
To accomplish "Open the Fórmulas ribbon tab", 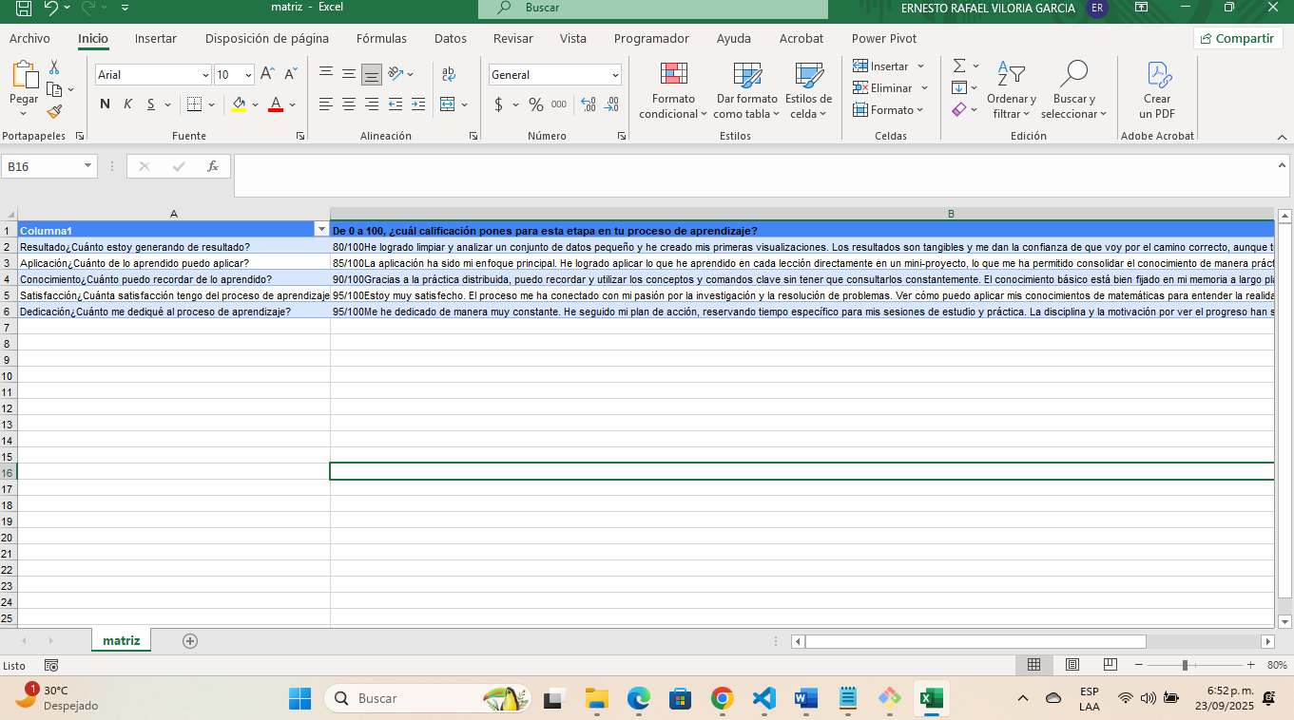I will click(x=381, y=39).
